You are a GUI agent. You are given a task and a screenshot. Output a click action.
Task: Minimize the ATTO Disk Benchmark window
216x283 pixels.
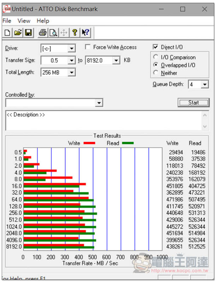161,9
